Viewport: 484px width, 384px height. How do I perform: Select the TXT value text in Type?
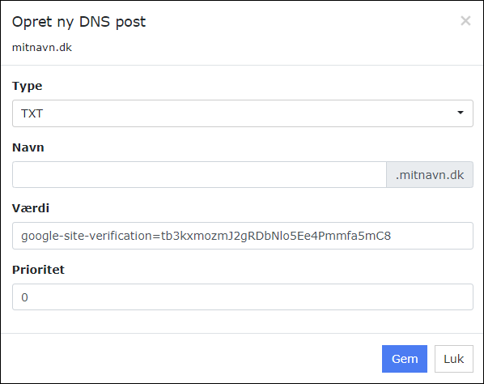tap(32, 113)
